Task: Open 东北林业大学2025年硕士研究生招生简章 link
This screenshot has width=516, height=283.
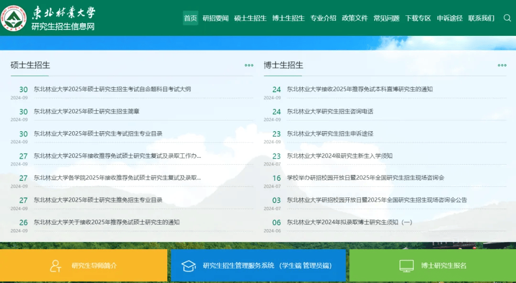Action: (x=86, y=111)
